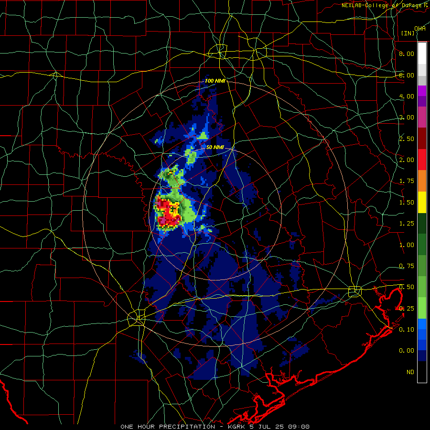430x430 pixels.
Task: Click the '[IN]' units label
Action: tap(408, 33)
